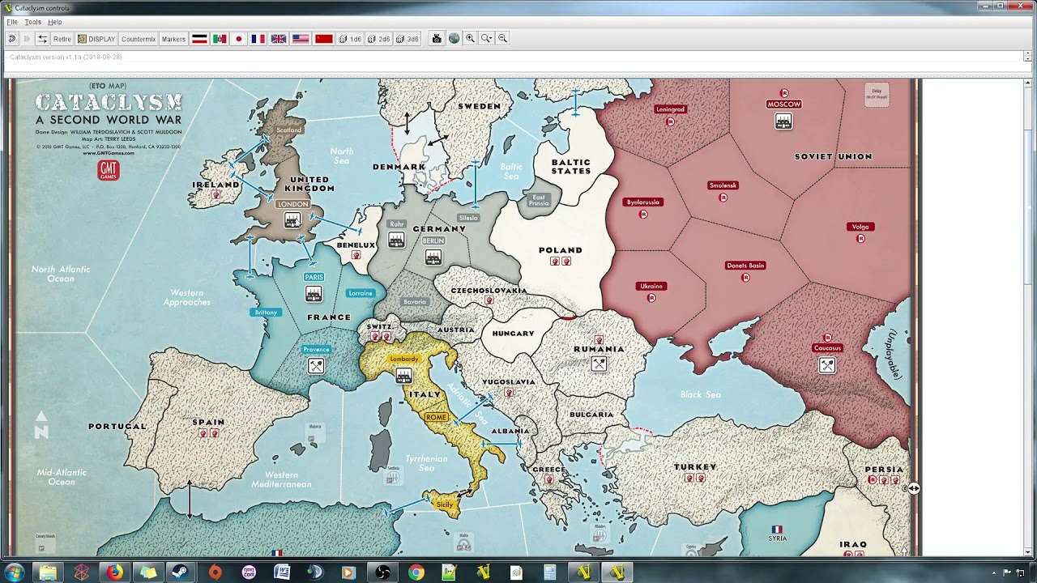The width and height of the screenshot is (1037, 583).
Task: Click the French flag toolbar icon
Action: coord(258,39)
